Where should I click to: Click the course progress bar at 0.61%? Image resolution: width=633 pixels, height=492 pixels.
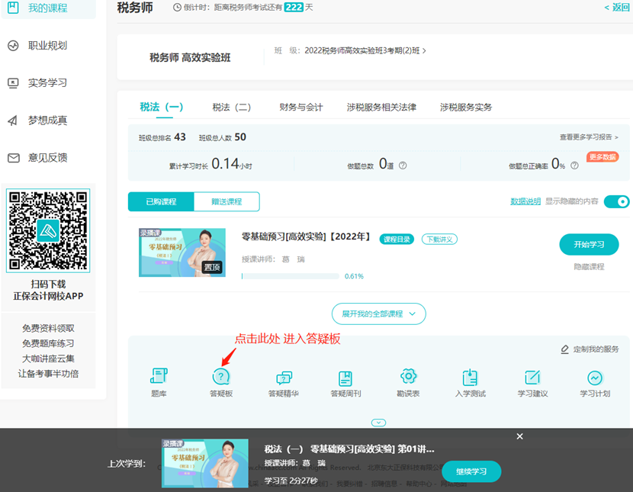(x=290, y=276)
